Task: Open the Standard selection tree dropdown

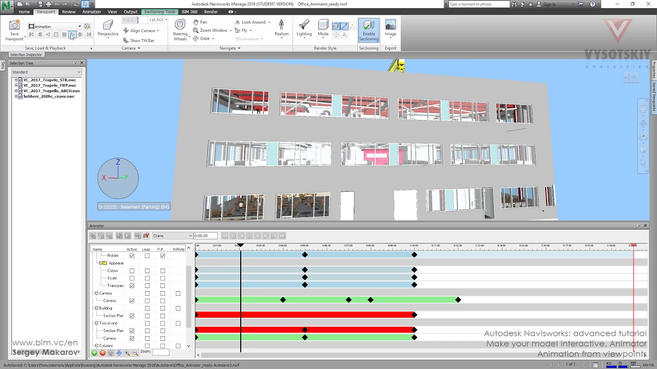Action: click(79, 72)
